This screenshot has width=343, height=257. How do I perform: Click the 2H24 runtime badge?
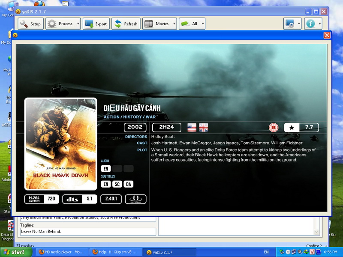click(x=167, y=127)
